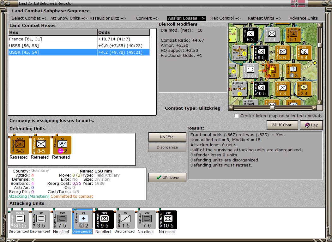Select the DAK Arm 7-6 attacking unit

pos(147,220)
